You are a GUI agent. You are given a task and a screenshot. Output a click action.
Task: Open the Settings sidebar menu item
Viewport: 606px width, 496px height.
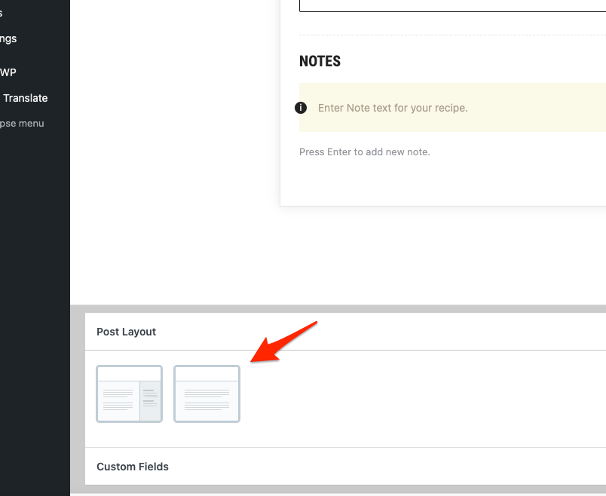click(8, 38)
